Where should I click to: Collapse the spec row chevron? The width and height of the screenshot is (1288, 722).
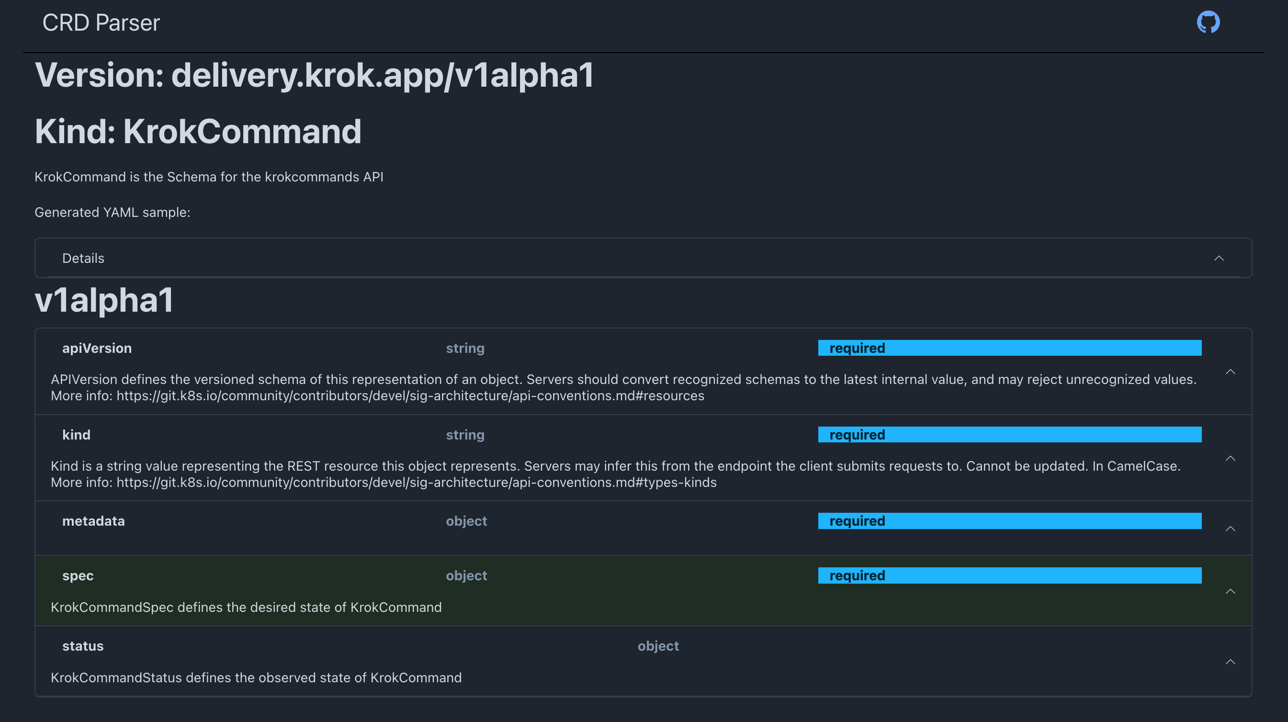click(x=1231, y=591)
